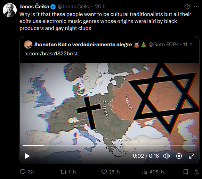The height and width of the screenshot is (179, 202).
Task: Open the 20 h timestamp link
Action: click(x=100, y=7)
